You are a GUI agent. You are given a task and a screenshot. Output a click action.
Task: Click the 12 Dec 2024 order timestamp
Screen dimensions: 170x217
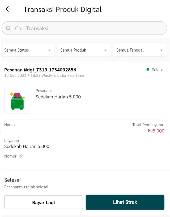[x=44, y=75]
